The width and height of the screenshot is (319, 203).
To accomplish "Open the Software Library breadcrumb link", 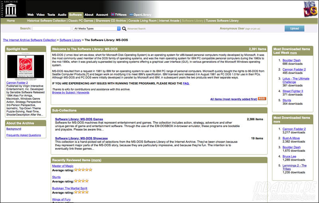I will pos(70,40).
